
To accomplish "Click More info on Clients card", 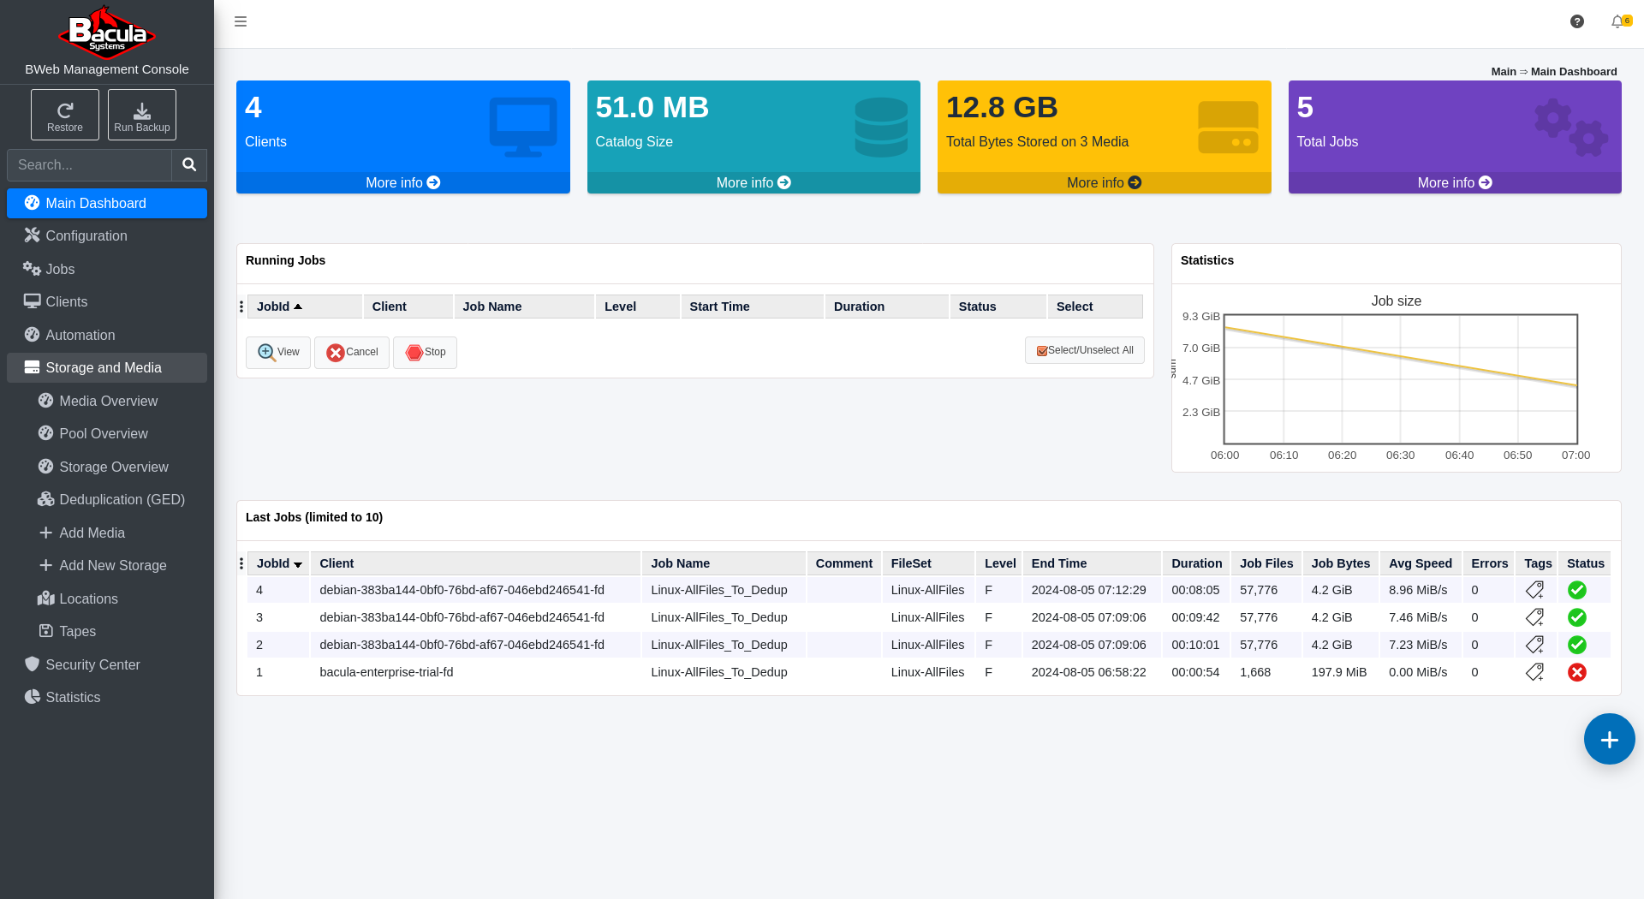I will point(402,182).
